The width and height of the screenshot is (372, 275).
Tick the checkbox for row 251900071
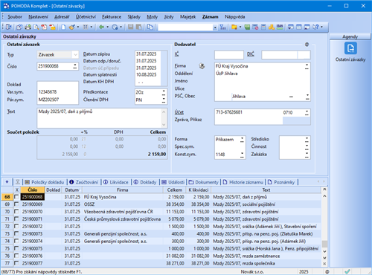click(x=16, y=219)
